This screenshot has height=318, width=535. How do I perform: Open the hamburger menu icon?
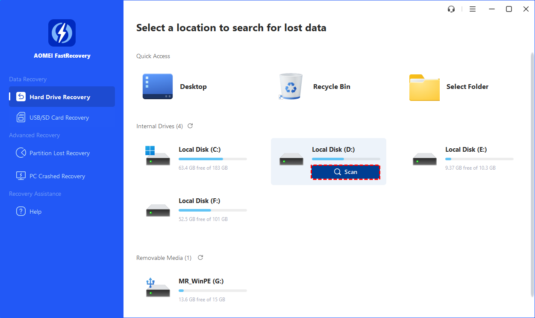(x=473, y=9)
